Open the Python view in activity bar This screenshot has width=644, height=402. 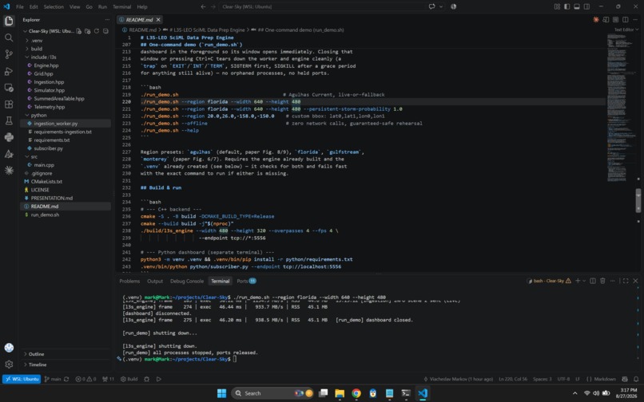pos(9,137)
